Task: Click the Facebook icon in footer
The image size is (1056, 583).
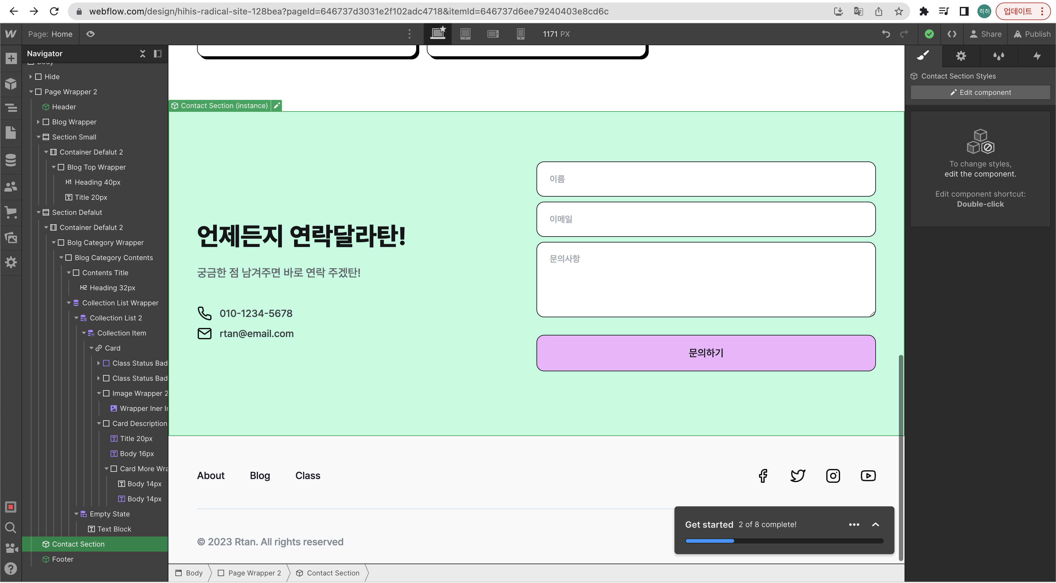Action: coord(763,476)
